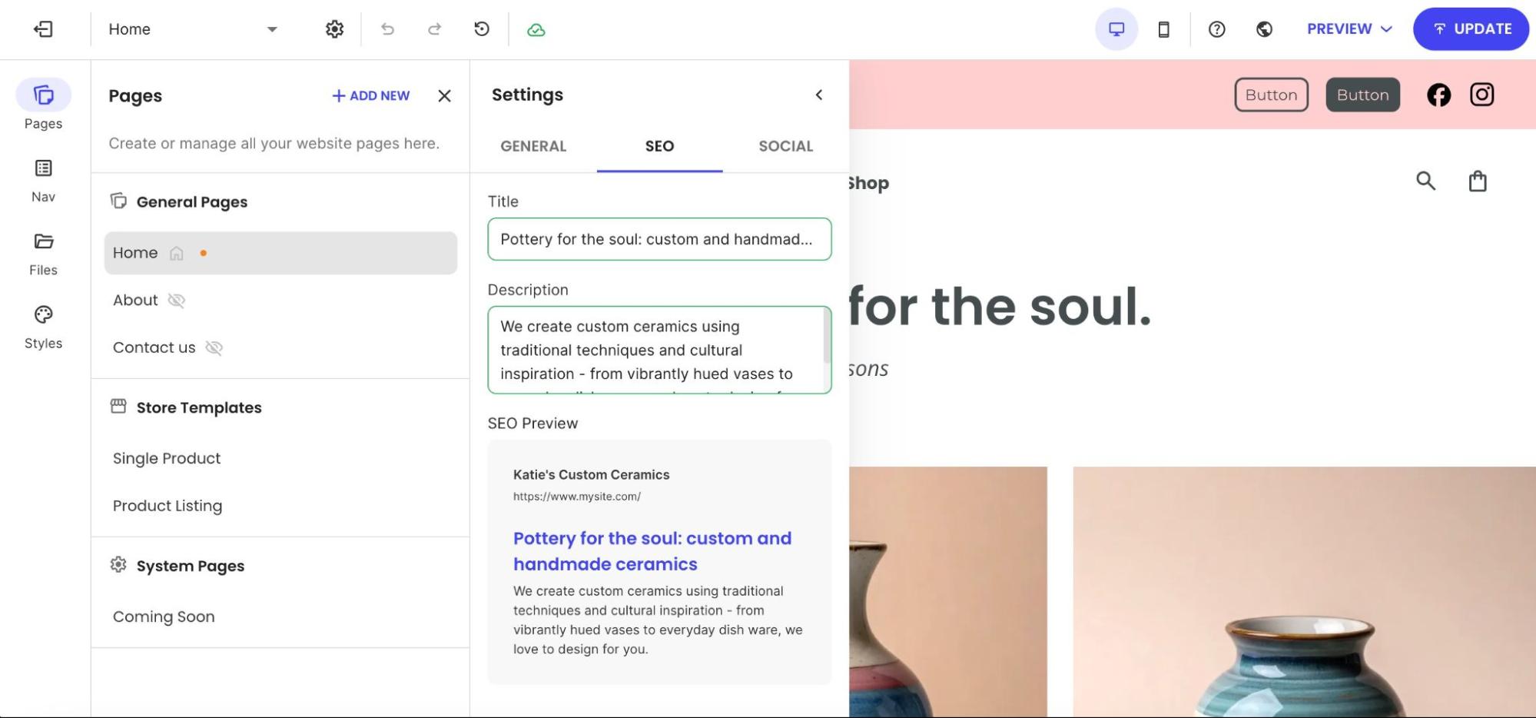This screenshot has height=718, width=1536.
Task: Click the shopping bag icon in preview
Action: point(1478,181)
